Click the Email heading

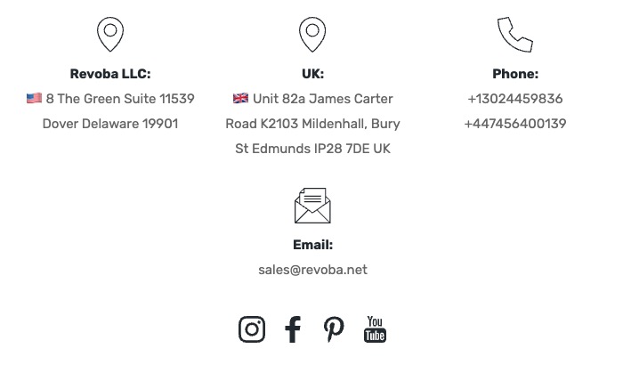[312, 245]
